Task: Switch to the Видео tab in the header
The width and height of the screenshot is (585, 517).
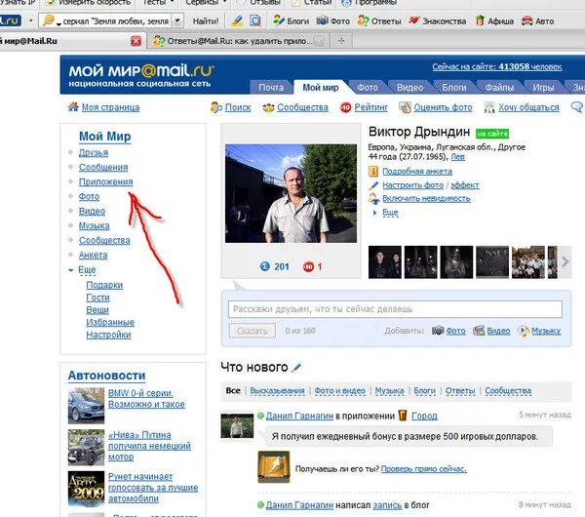Action: 409,88
